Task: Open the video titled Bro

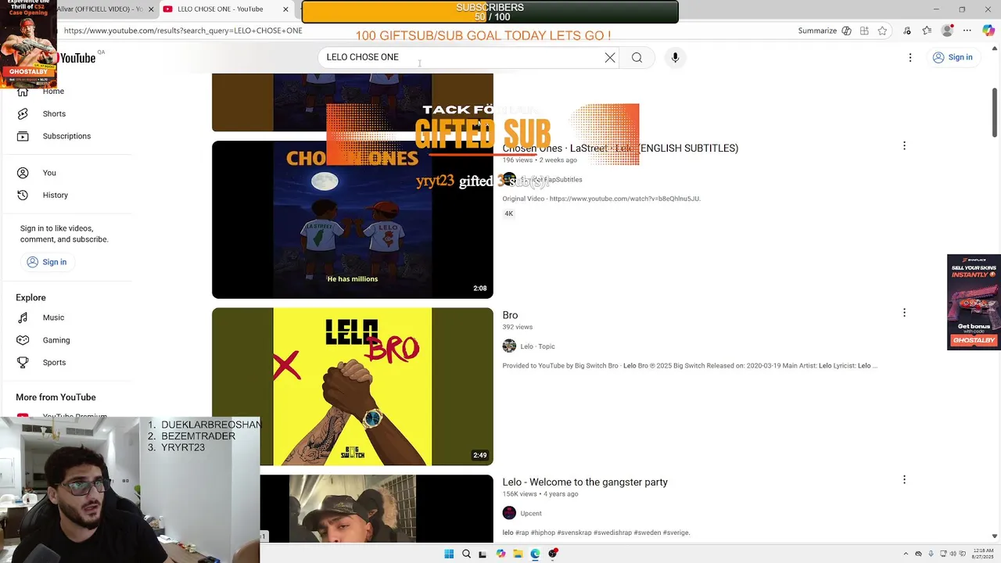Action: pyautogui.click(x=510, y=315)
